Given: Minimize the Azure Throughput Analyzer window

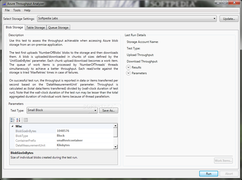Looking at the screenshot, I should (x=218, y=3).
